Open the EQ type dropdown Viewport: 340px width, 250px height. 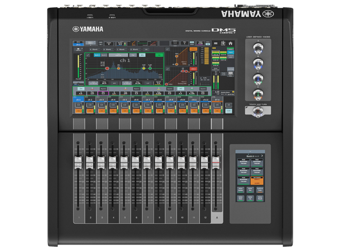tap(118, 55)
